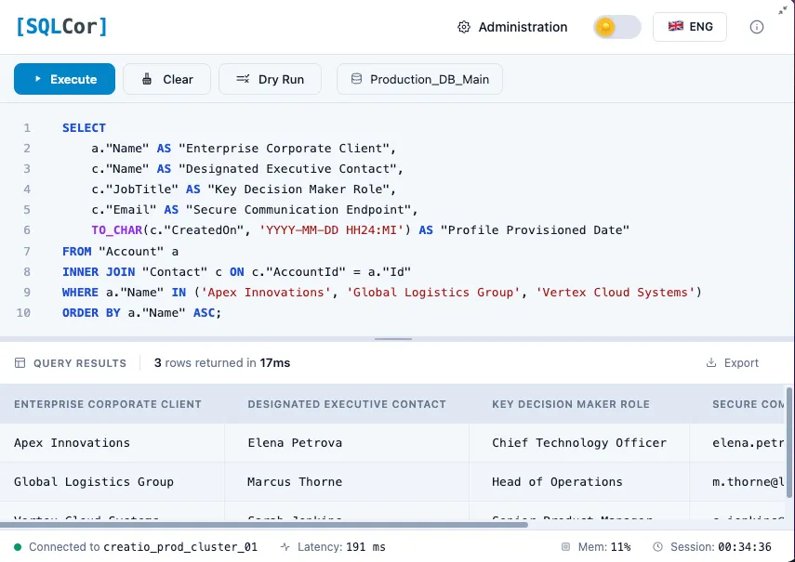
Task: Click the TO_CHAR function in line 6
Action: coord(116,229)
